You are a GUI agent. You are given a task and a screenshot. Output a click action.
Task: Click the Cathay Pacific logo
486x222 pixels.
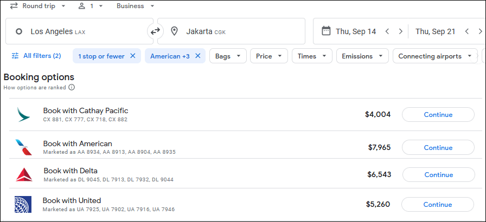(x=24, y=114)
